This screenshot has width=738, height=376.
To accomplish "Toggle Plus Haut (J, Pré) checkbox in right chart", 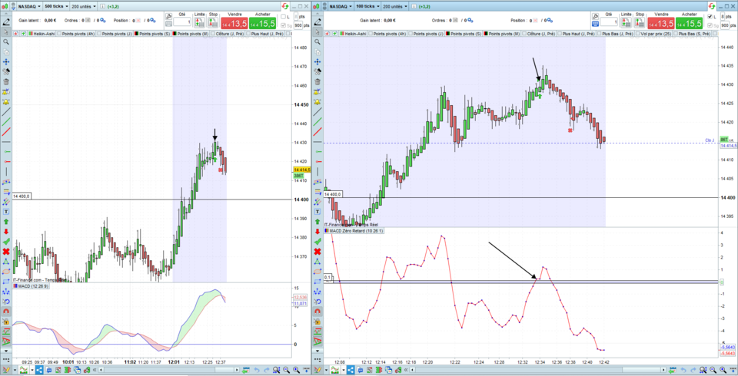I will coord(560,34).
